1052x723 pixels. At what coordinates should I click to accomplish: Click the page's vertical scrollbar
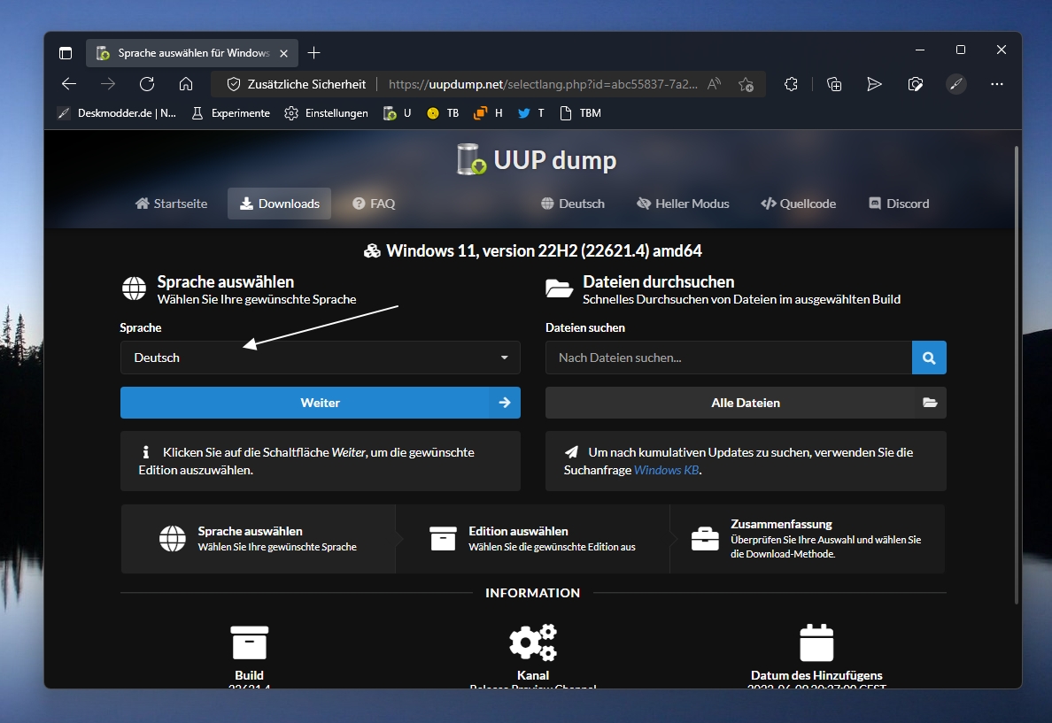point(1017,374)
